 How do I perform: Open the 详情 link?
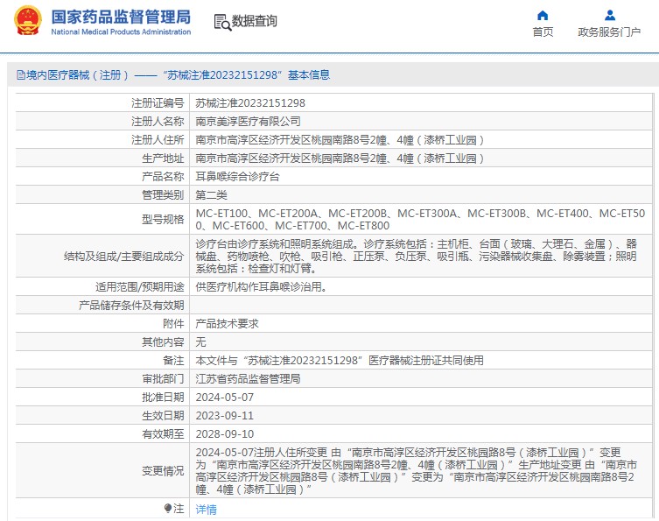[206, 510]
